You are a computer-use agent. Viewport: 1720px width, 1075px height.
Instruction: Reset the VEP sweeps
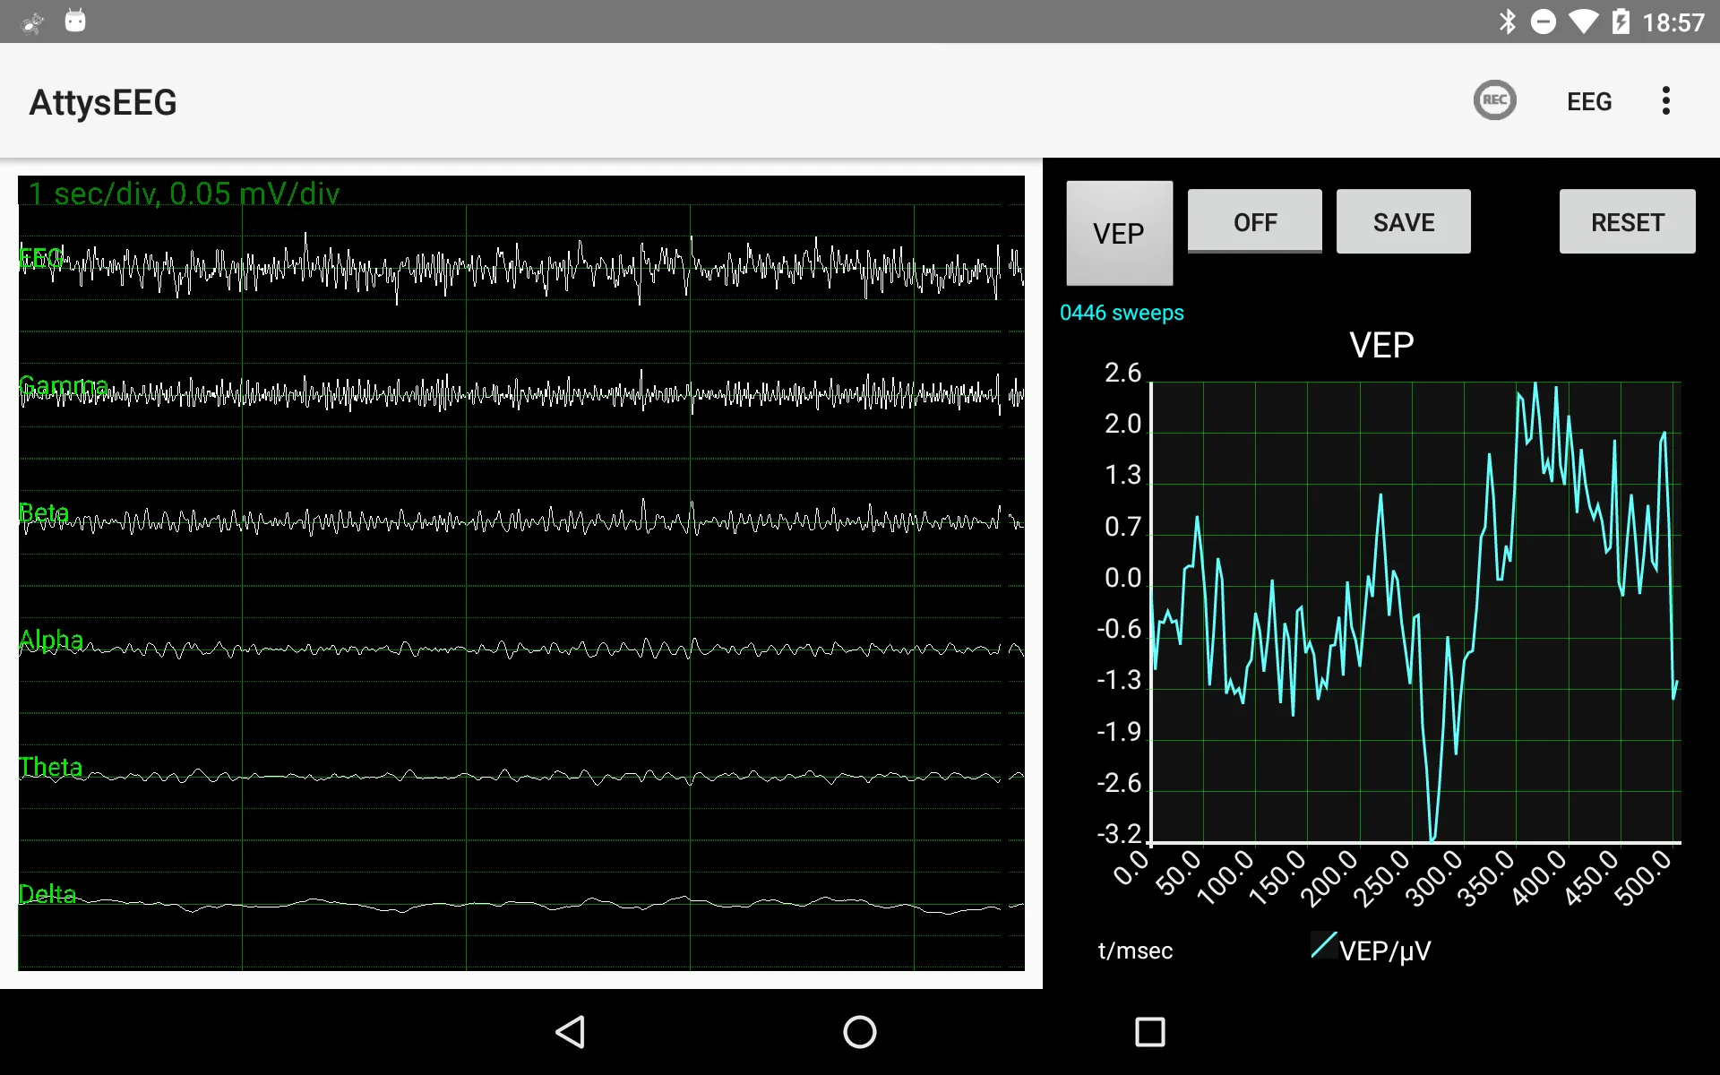click(x=1627, y=221)
